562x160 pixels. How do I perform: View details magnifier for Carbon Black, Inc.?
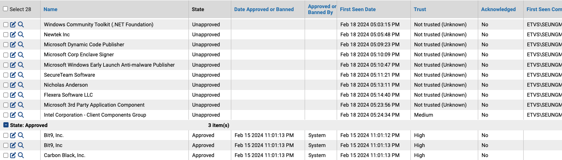(21, 155)
